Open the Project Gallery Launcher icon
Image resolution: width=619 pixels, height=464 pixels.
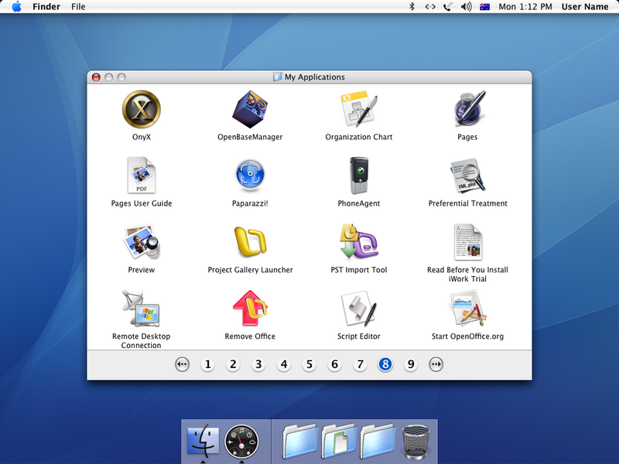click(250, 241)
